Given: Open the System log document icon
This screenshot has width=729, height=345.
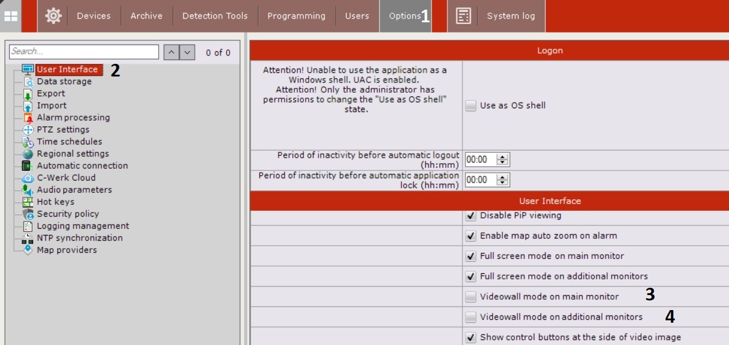Looking at the screenshot, I should tap(463, 16).
